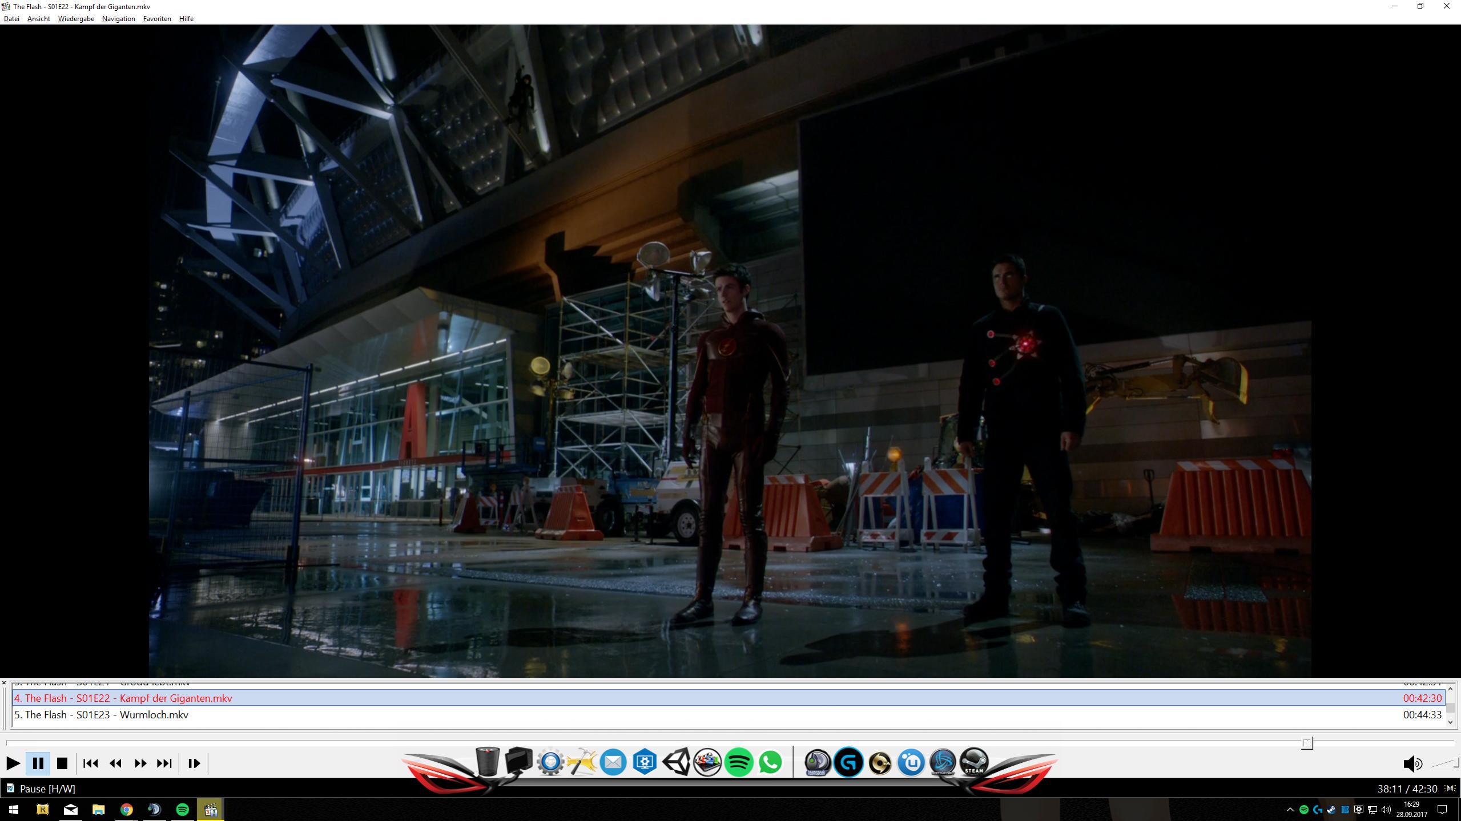Viewport: 1461px width, 821px height.
Task: Select playlist item S01E23 - Wurmloch.mkv
Action: click(x=102, y=715)
